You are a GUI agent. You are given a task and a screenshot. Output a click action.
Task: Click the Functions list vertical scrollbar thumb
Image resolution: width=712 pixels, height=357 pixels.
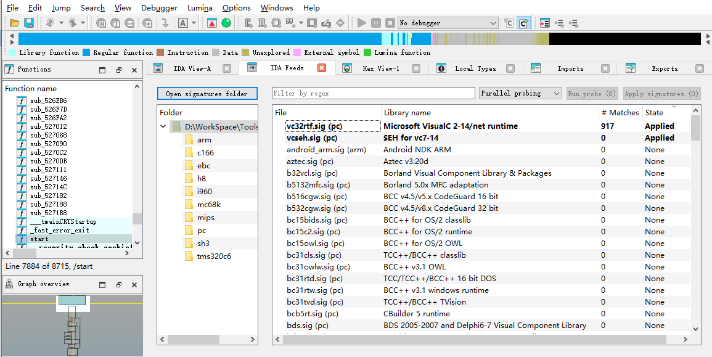point(137,218)
